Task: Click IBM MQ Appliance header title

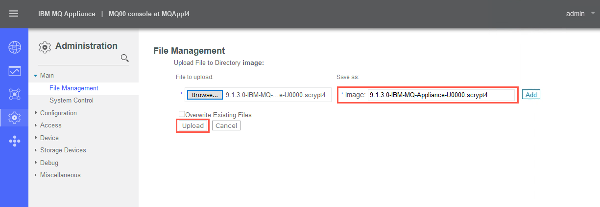Action: coord(67,14)
